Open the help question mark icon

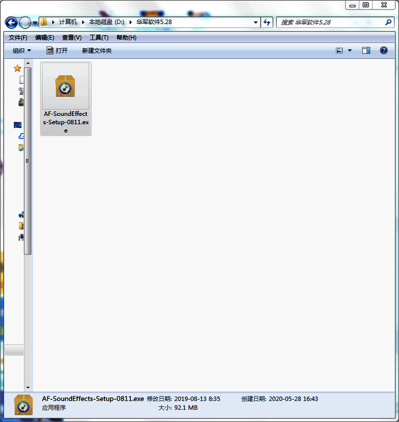coord(384,51)
